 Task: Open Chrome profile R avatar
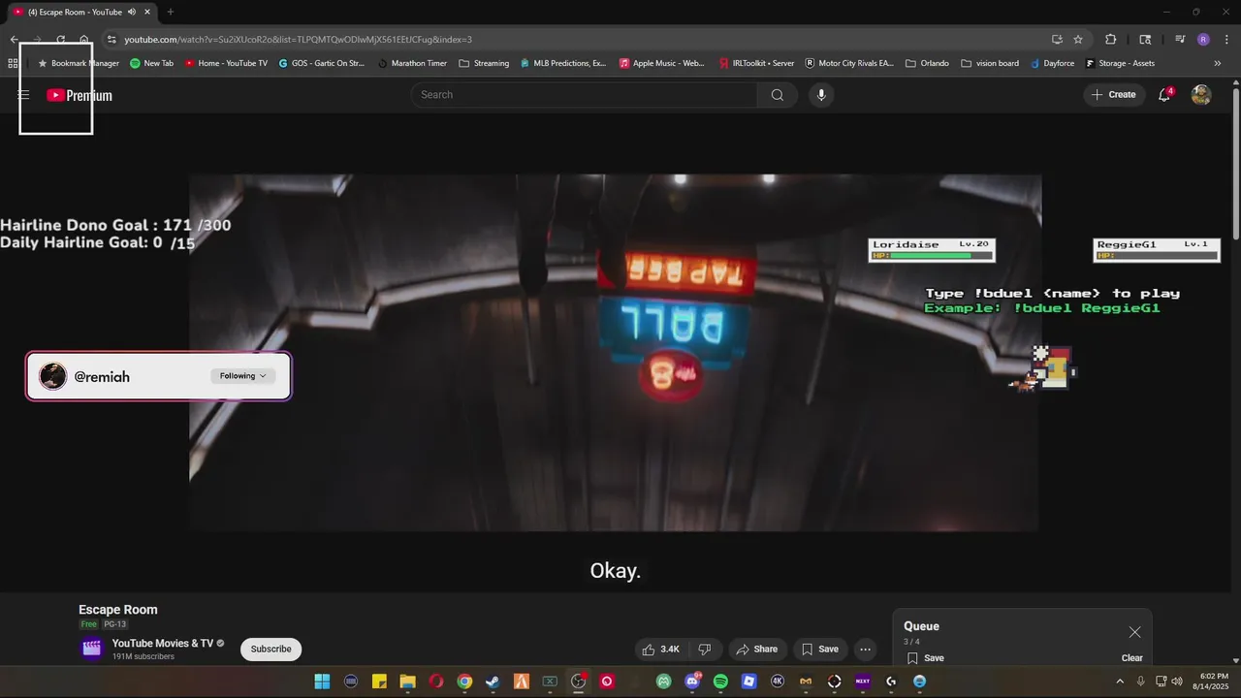coord(1203,40)
